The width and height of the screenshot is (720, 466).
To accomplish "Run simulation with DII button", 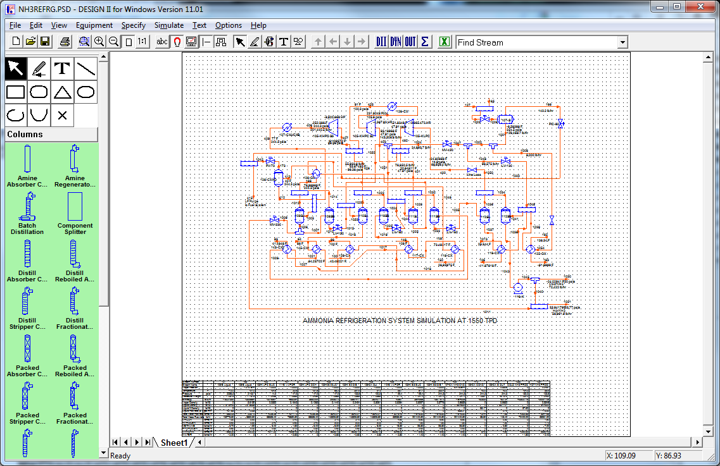I will pos(381,42).
